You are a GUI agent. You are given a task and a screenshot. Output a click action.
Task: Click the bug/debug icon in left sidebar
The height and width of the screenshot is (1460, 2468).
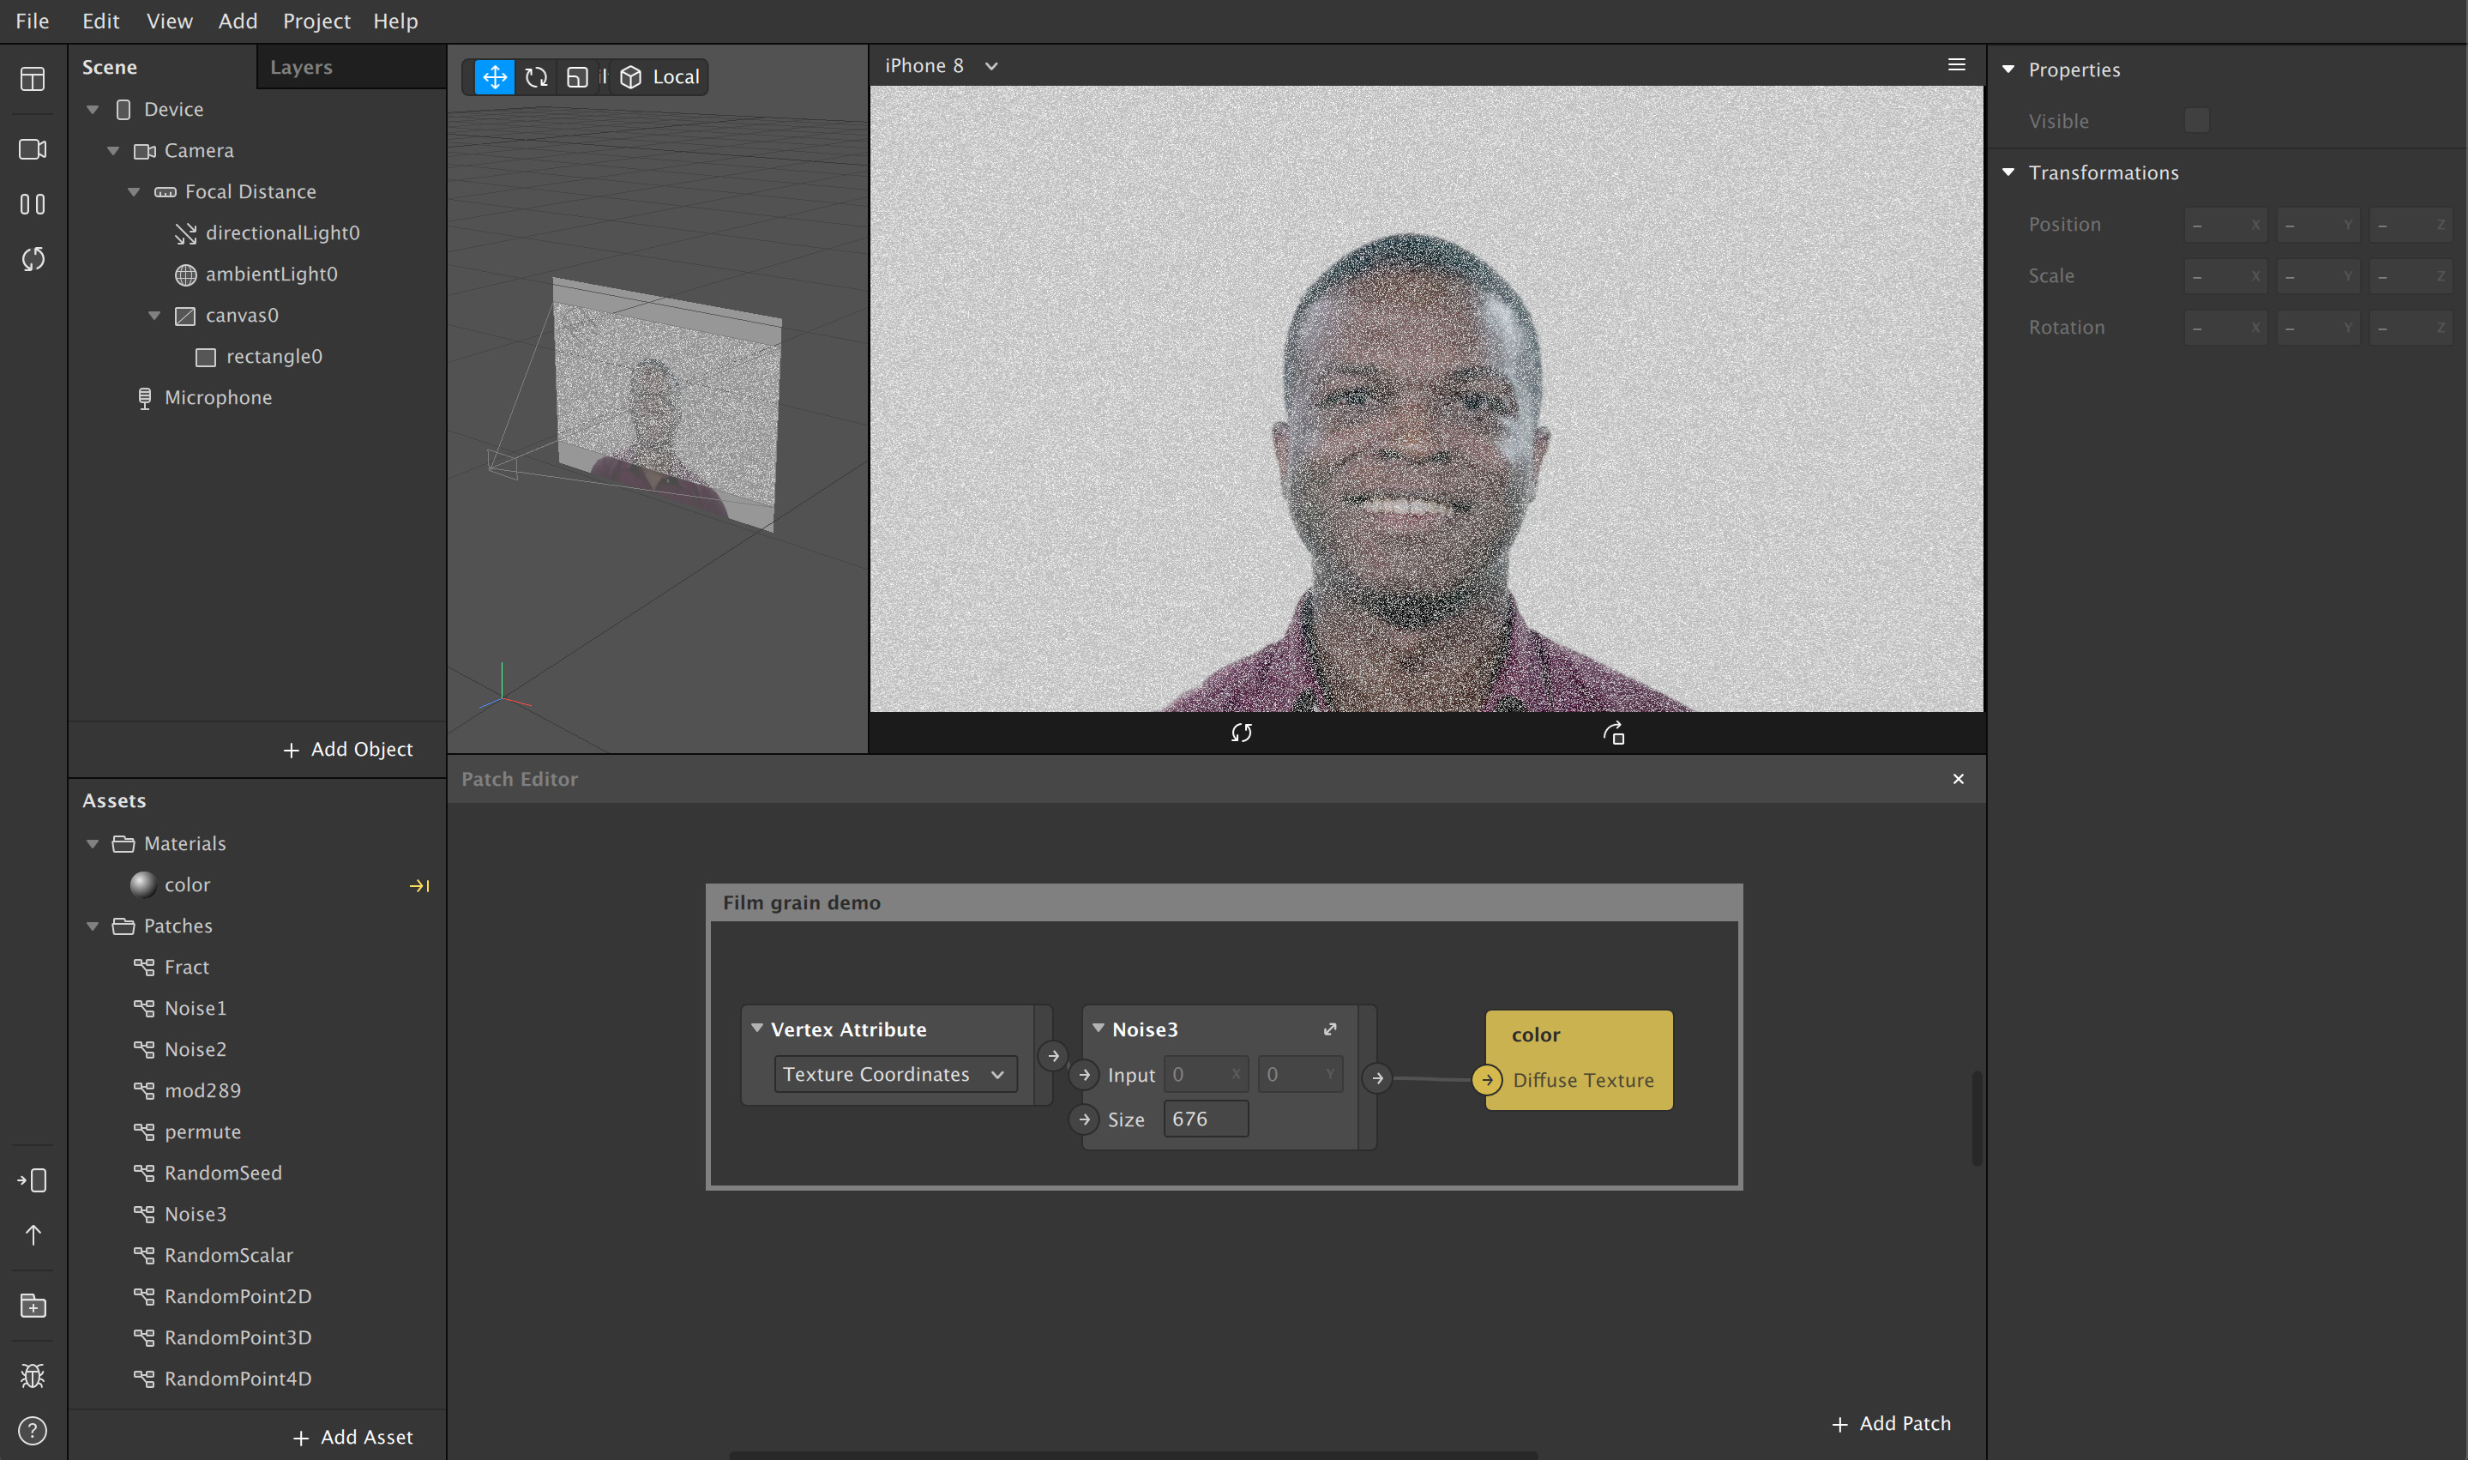click(x=33, y=1375)
